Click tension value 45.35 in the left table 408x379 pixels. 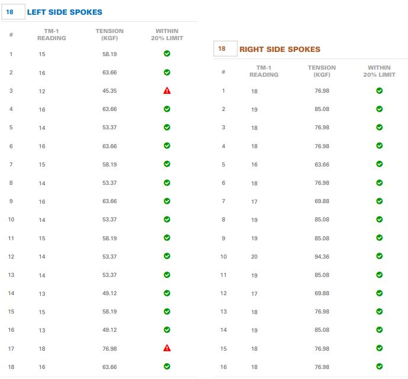[x=109, y=91]
